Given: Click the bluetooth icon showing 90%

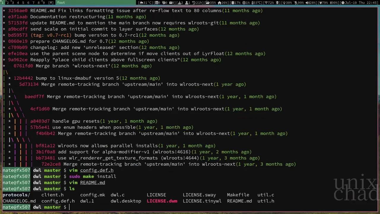Looking at the screenshot, I should coord(330,3).
